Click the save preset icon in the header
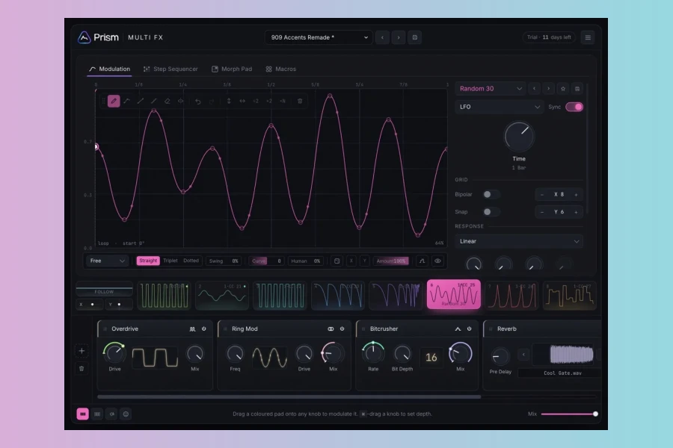The width and height of the screenshot is (673, 448). (x=414, y=37)
